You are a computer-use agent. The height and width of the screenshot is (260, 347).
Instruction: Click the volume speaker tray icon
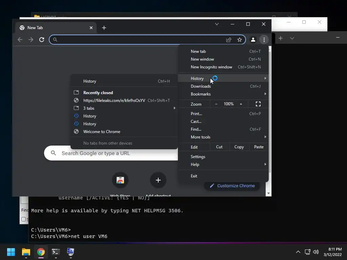(316, 252)
